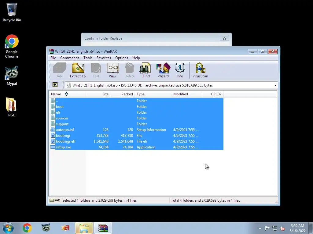Image resolution: width=313 pixels, height=234 pixels.
Task: Open the Favorites menu
Action: 104,58
